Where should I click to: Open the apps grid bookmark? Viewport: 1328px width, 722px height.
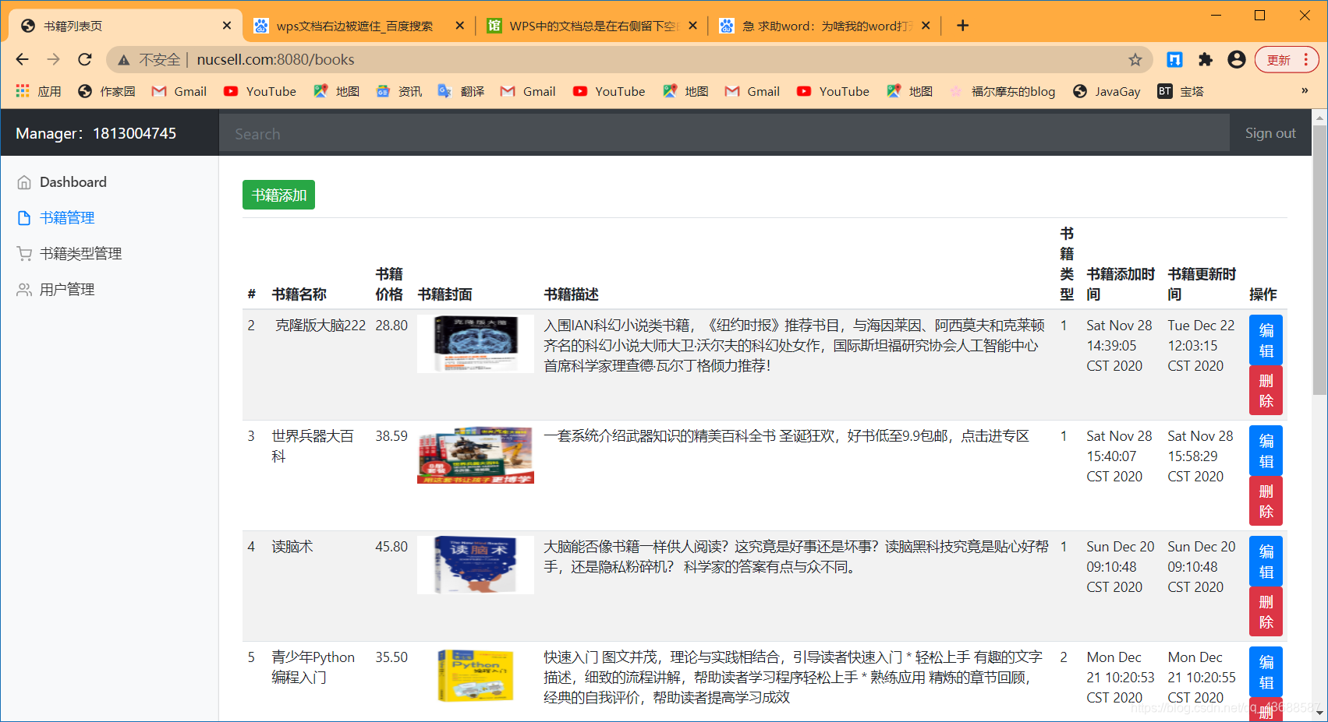(38, 91)
